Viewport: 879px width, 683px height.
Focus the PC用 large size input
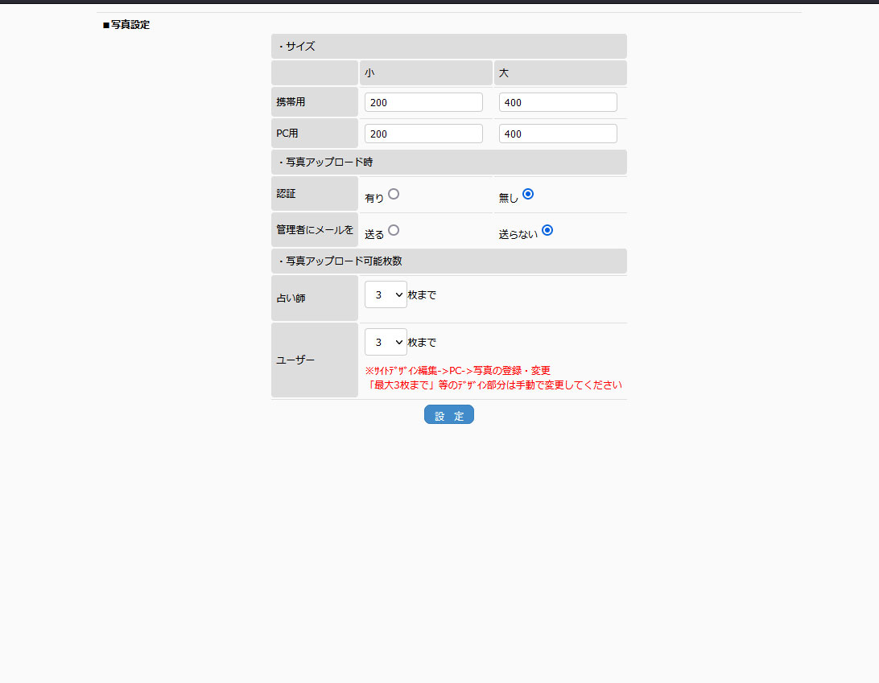pos(558,134)
